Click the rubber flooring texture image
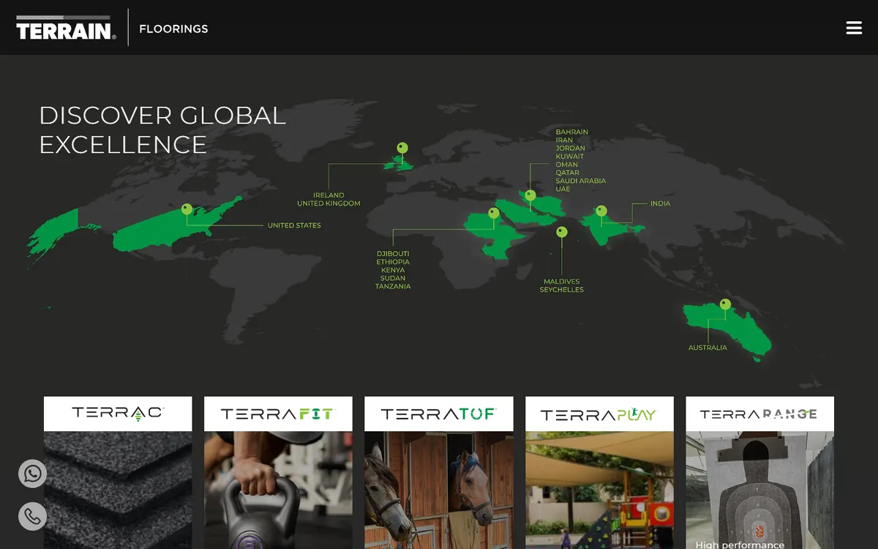878x549 pixels. click(x=118, y=490)
